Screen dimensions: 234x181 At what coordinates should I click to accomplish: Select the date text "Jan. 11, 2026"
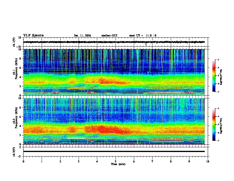82,35
